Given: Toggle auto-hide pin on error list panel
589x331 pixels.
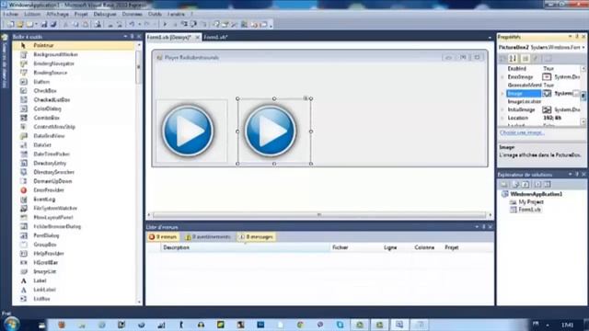Looking at the screenshot, I should click(x=483, y=227).
